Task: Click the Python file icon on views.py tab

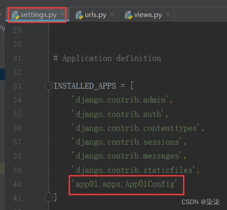Action: click(x=129, y=15)
